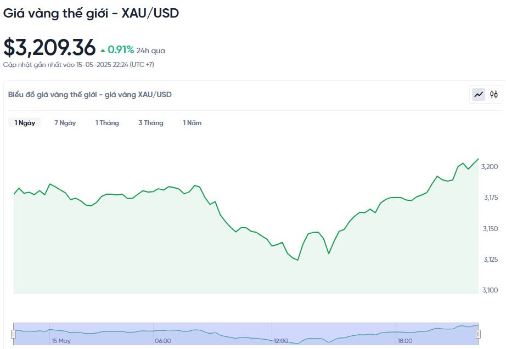Click the 12:00 marker in navigator
Viewport: 506px width, 349px height.
coord(281,341)
